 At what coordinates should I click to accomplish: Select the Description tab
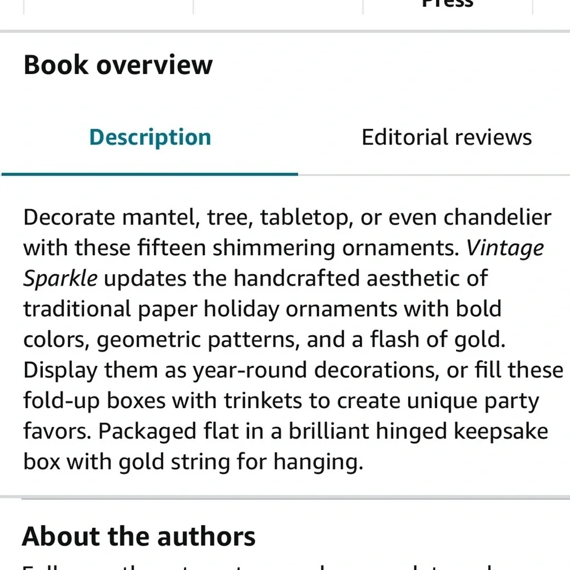150,137
